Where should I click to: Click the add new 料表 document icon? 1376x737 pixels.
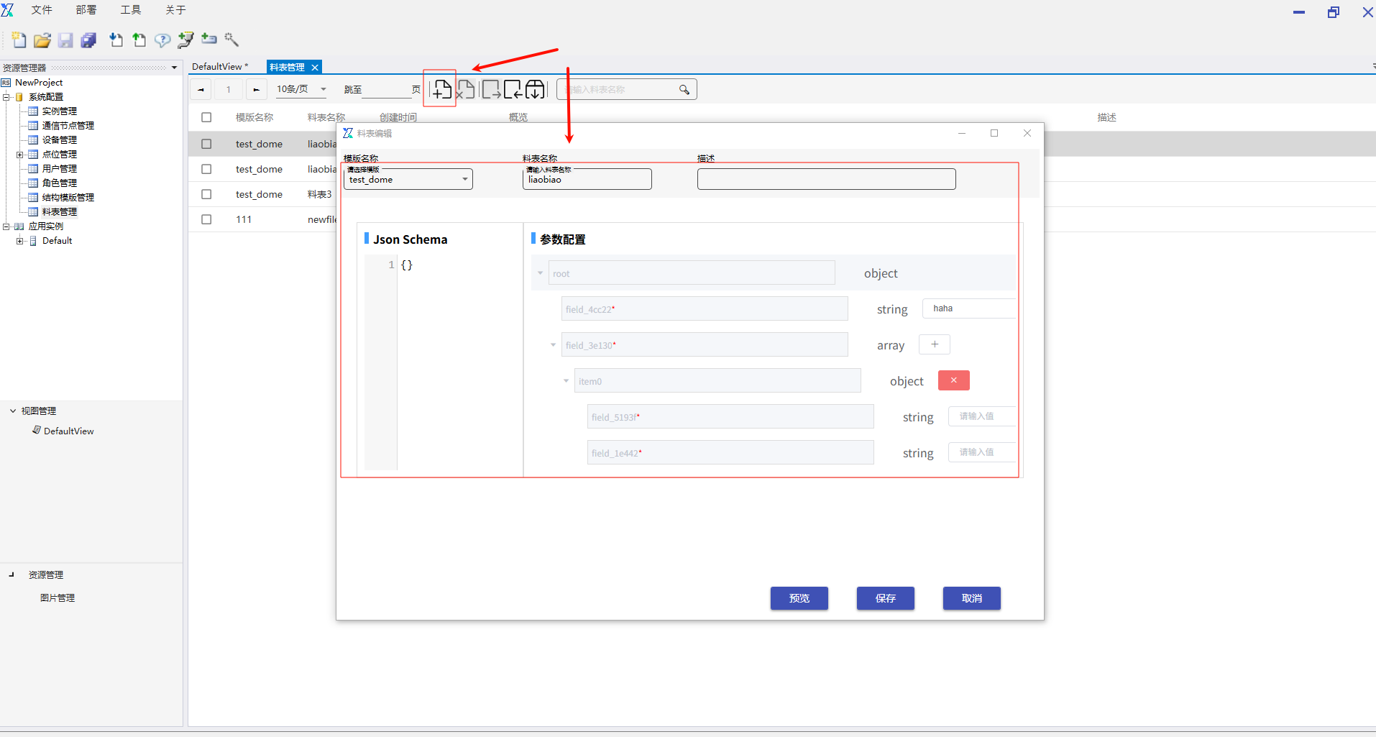click(x=441, y=90)
